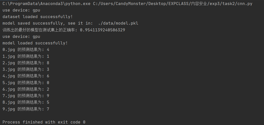Click the 7.jpg prediction output line
Viewport: 264px width, 125px height.
[x=26, y=96]
